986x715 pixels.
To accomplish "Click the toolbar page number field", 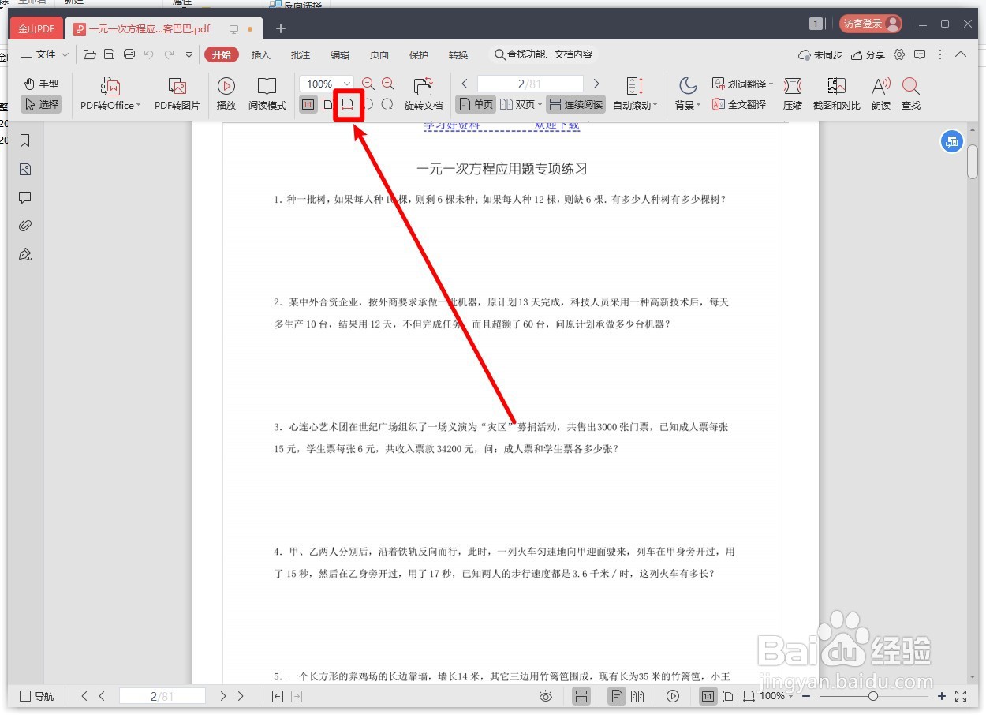I will tap(530, 84).
